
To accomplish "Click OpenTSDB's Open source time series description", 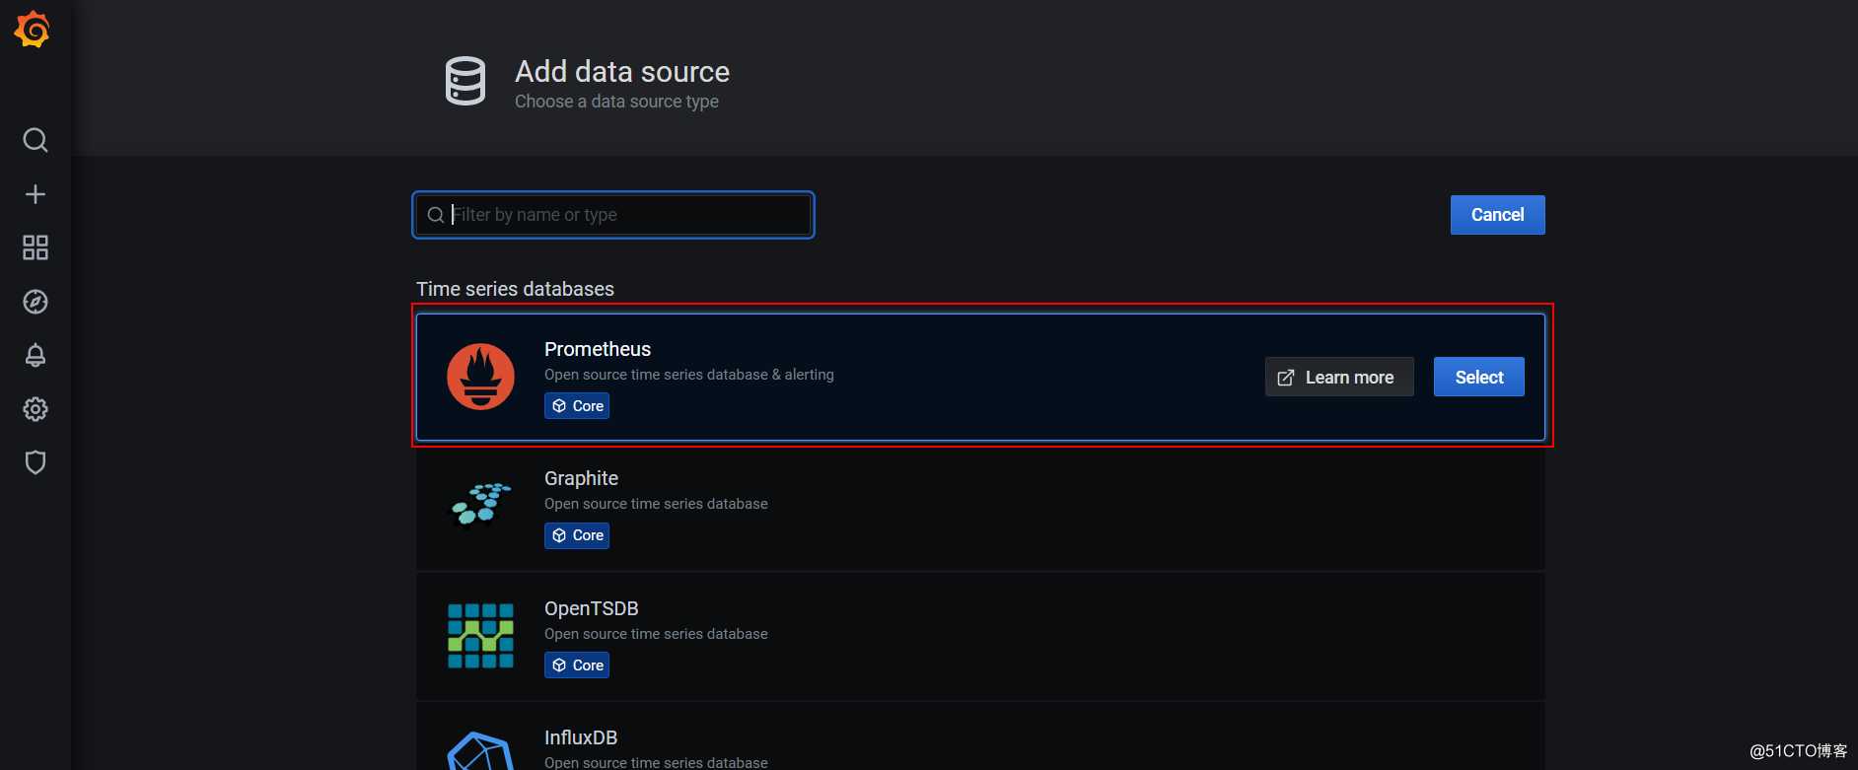I will [x=656, y=634].
